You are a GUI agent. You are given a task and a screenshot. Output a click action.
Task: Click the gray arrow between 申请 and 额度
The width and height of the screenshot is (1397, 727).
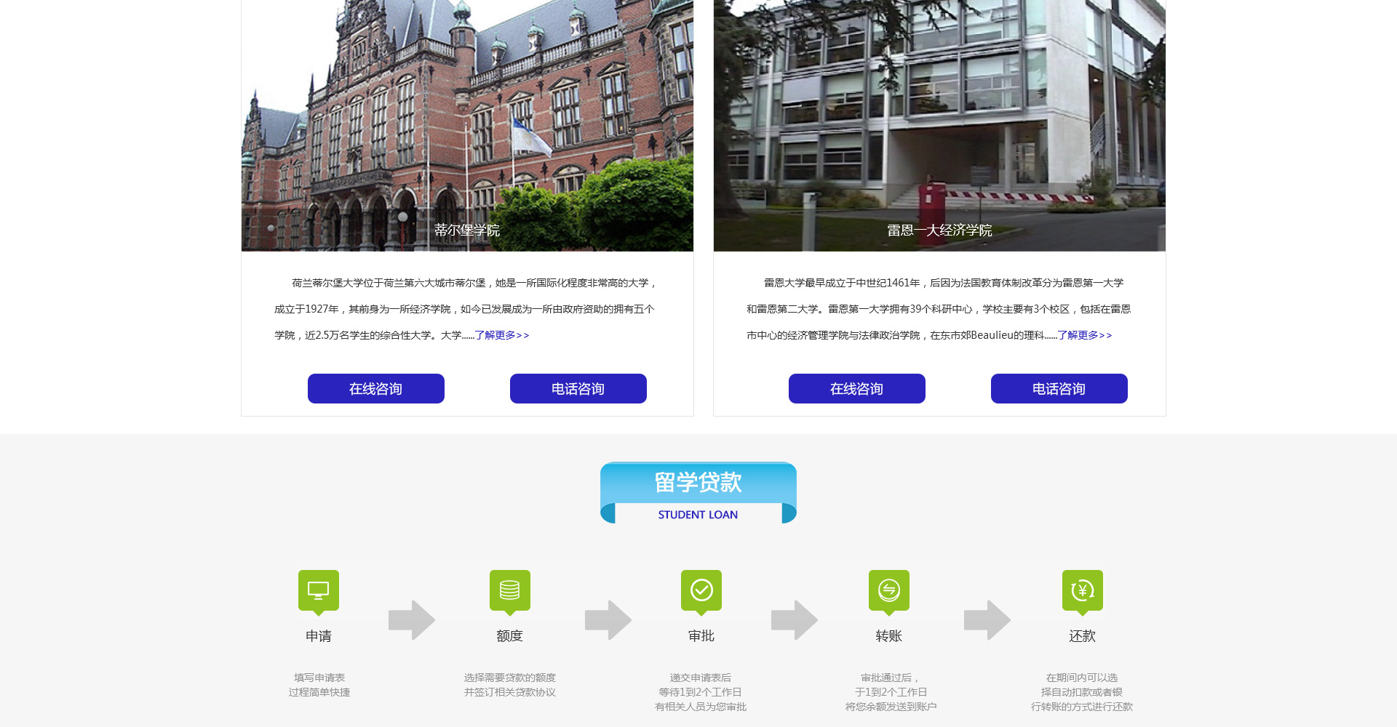[x=412, y=620]
